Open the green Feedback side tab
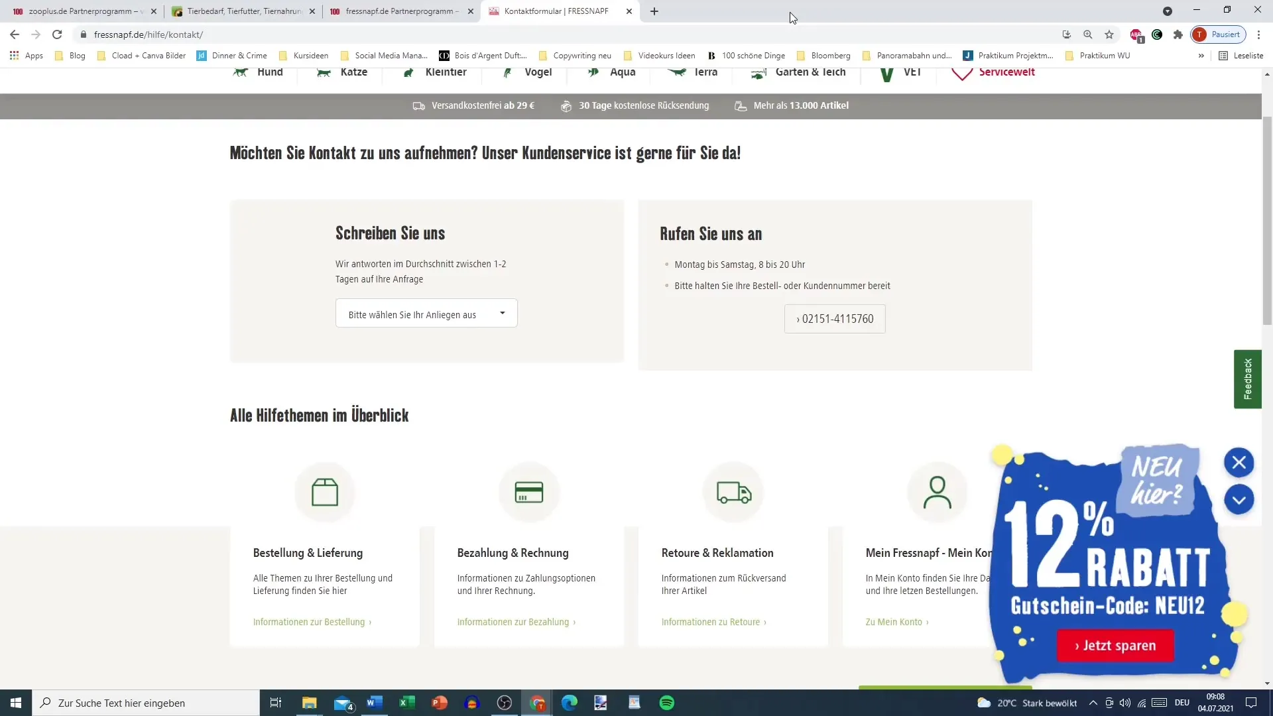This screenshot has width=1273, height=716. tap(1247, 379)
